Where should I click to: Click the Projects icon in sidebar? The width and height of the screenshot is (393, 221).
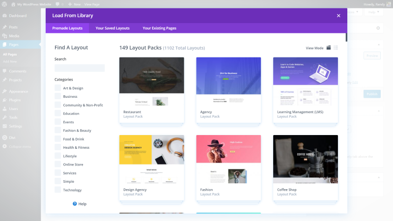pos(5,80)
